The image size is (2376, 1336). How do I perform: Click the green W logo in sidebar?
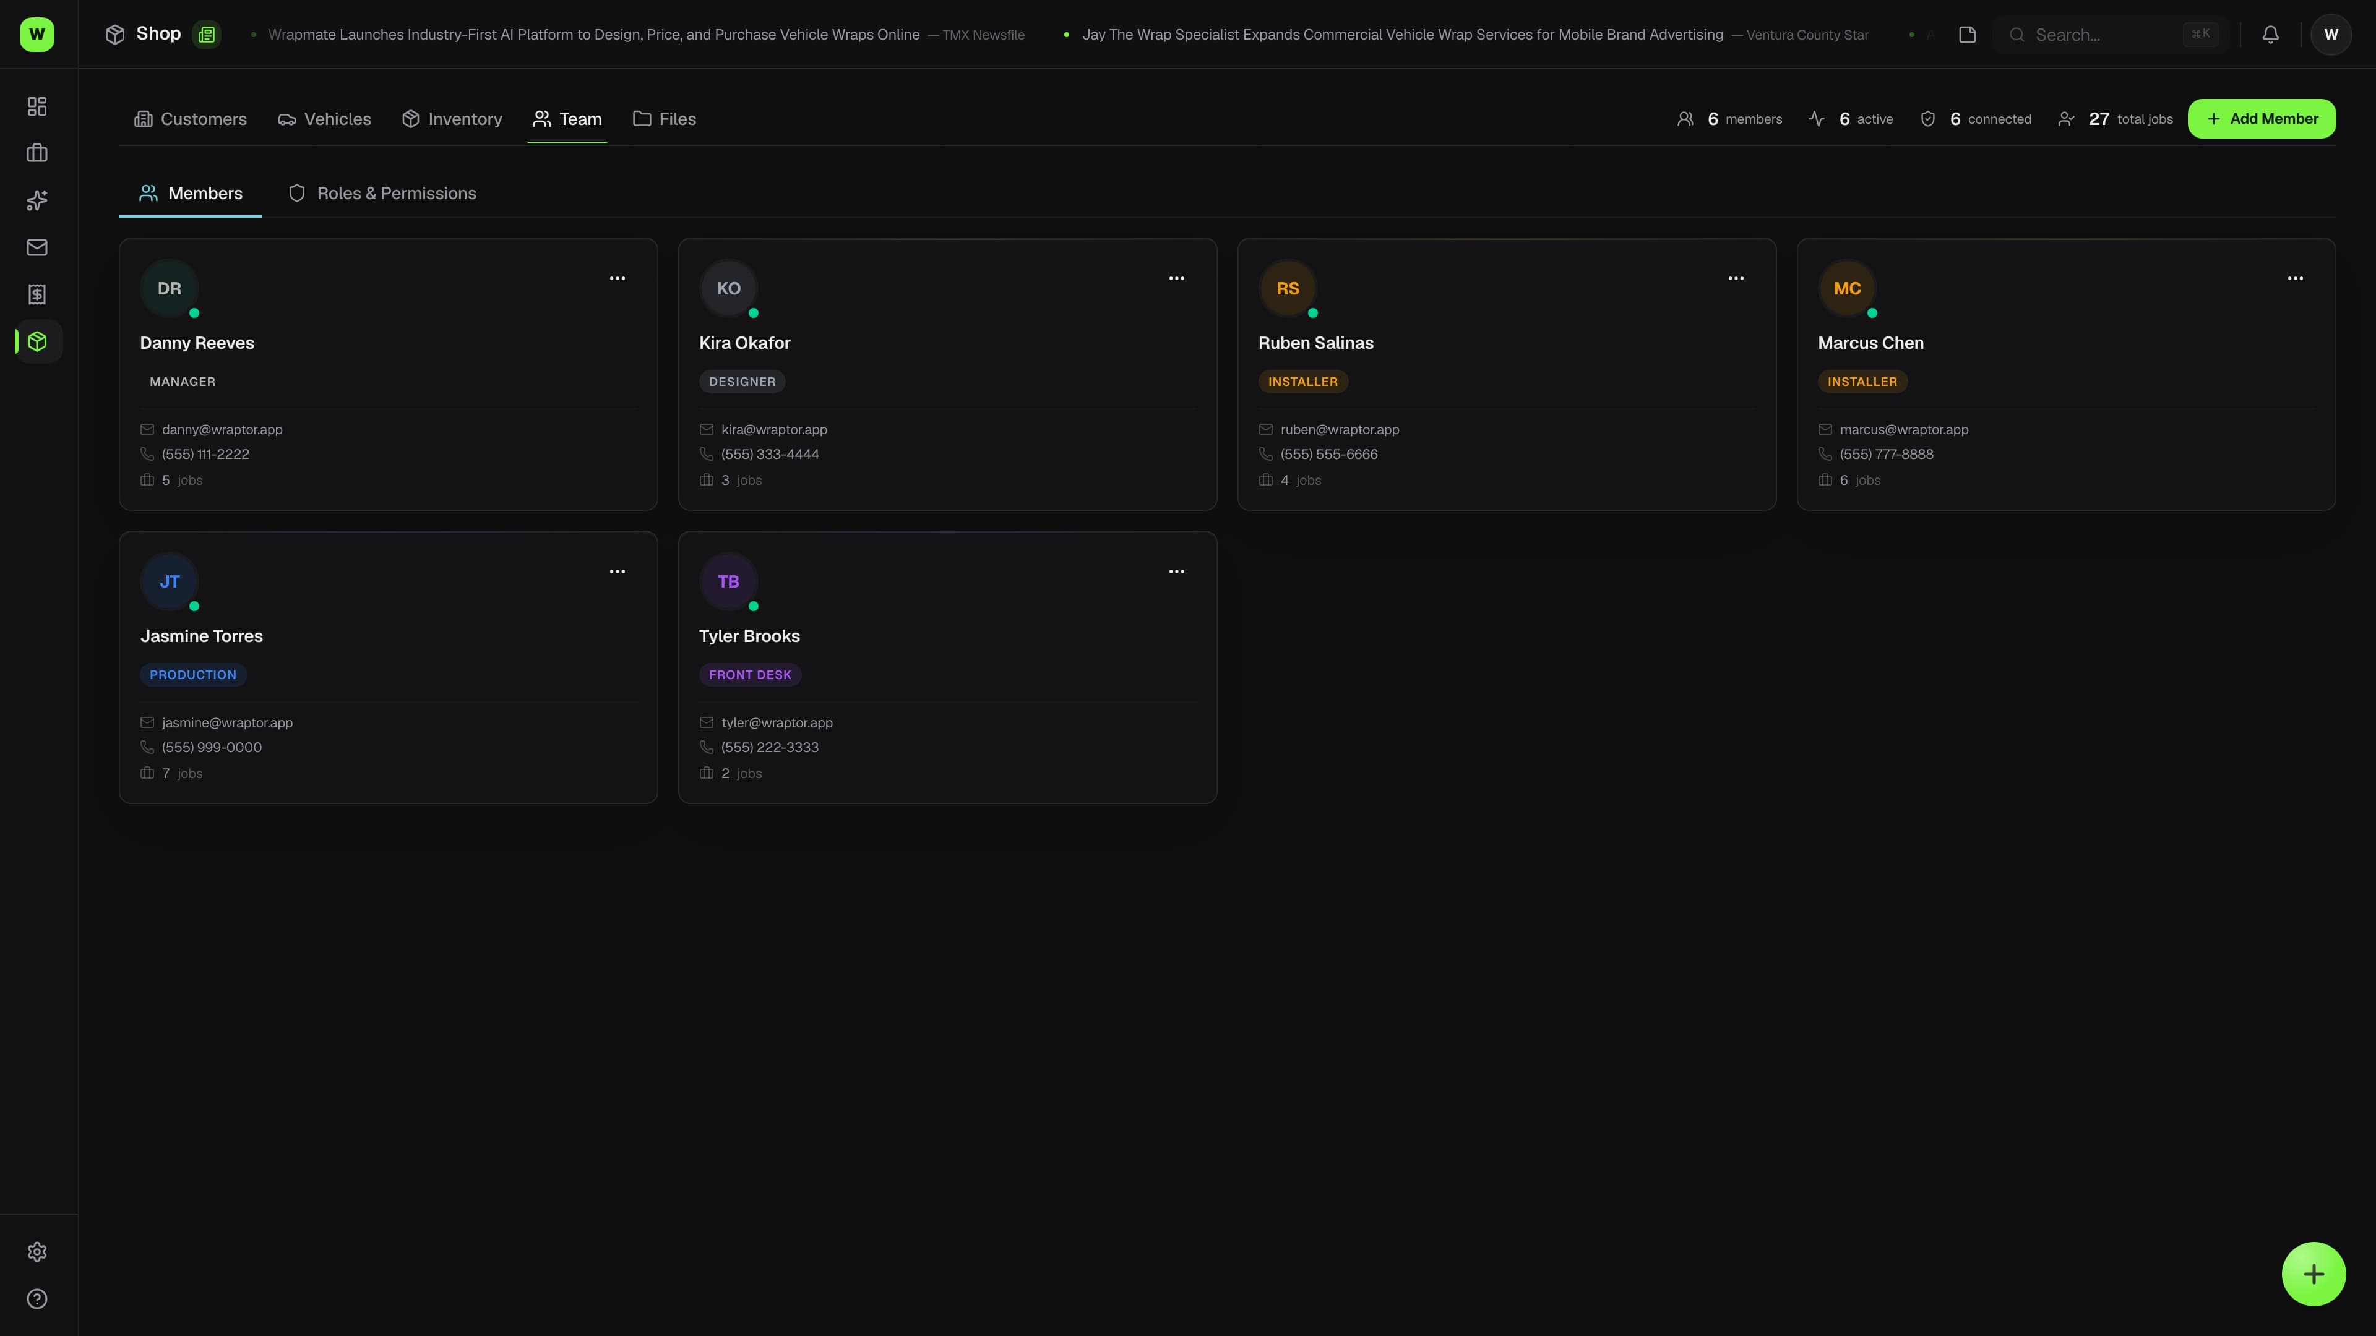pos(37,34)
